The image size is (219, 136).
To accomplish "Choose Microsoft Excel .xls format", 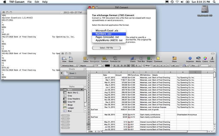I will coord(109,30).
